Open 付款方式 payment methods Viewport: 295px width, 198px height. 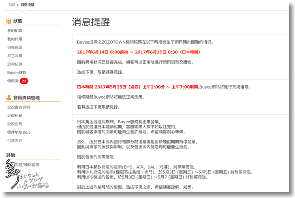point(15,141)
